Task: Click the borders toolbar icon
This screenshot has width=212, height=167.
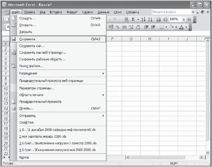Action: point(161,27)
